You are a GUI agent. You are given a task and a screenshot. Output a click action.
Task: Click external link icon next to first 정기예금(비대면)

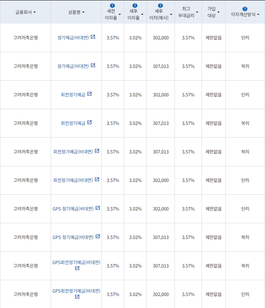93,37
